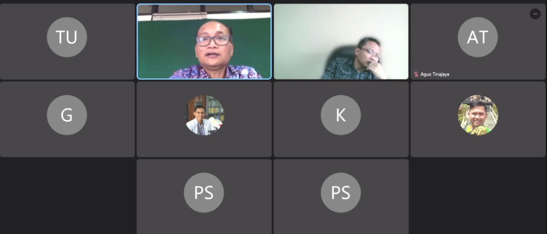Select the right PS participant avatar
Screen dimensions: 547x234
tap(341, 193)
